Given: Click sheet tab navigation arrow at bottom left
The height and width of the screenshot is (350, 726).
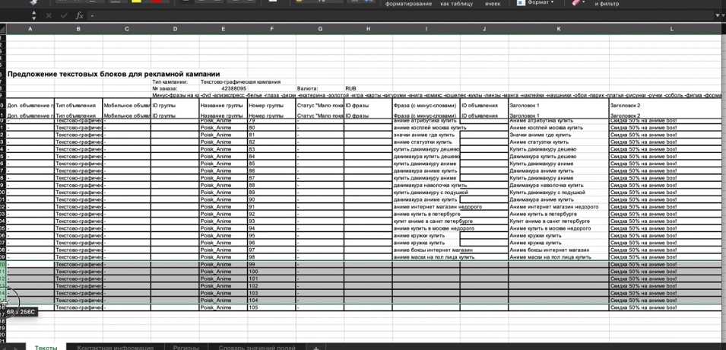Looking at the screenshot, I should [x=14, y=347].
